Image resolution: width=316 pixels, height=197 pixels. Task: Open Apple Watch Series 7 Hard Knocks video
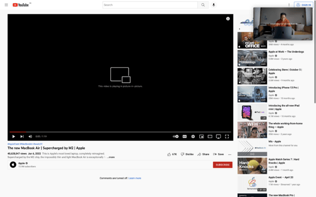point(284,161)
